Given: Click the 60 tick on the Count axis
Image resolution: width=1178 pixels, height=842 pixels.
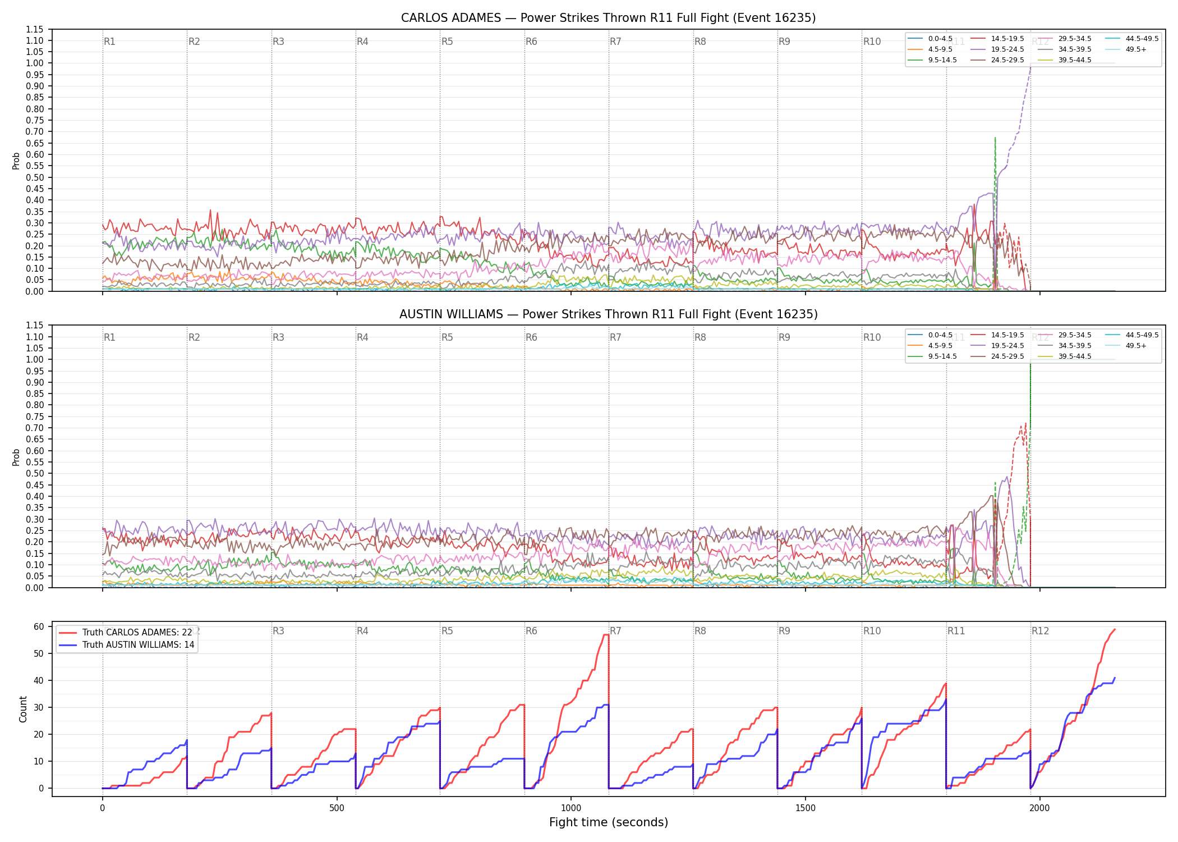Looking at the screenshot, I should [x=39, y=626].
